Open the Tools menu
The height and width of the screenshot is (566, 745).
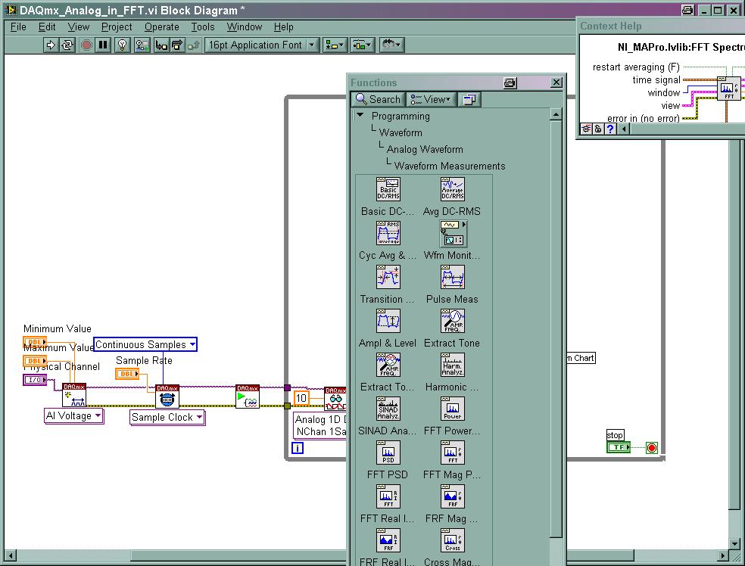click(203, 26)
